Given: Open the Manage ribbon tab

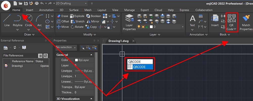Looking at the screenshot, I should point(129,10).
